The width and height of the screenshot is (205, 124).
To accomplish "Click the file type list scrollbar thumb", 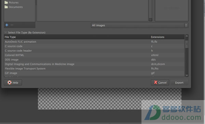I will pyautogui.click(x=187, y=44).
